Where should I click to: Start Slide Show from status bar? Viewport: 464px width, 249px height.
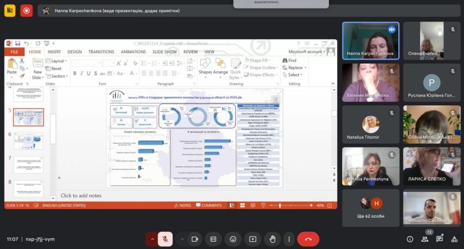(263, 205)
